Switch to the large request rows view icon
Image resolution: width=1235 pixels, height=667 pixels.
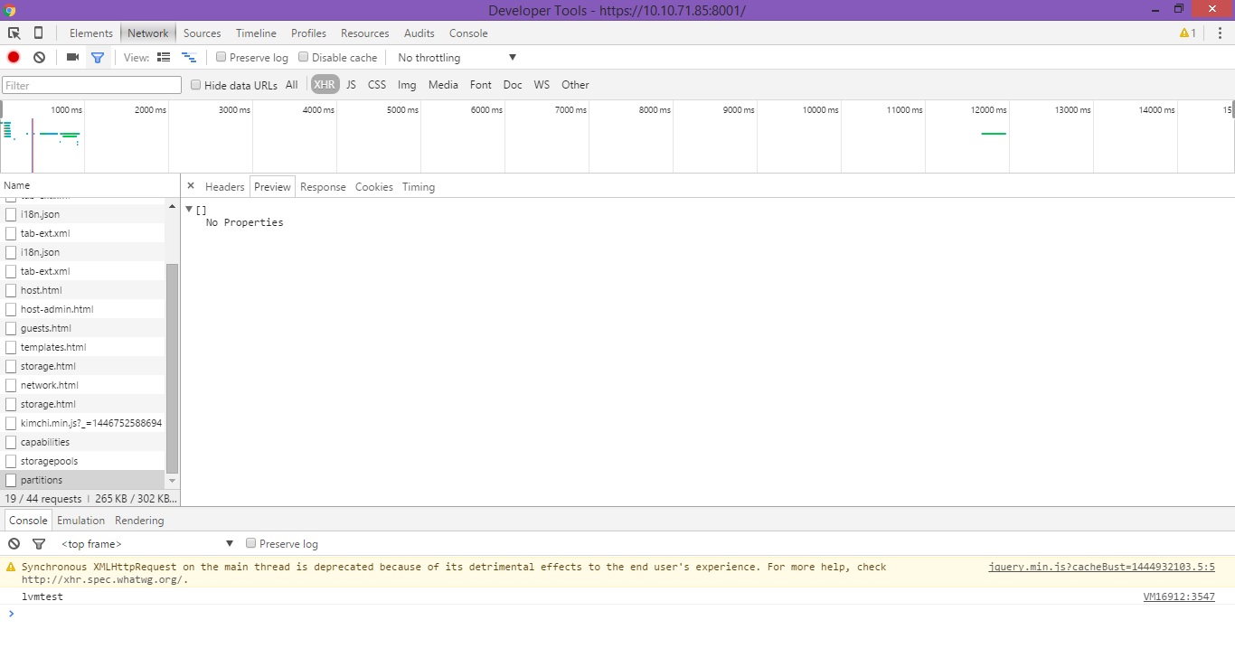[164, 57]
